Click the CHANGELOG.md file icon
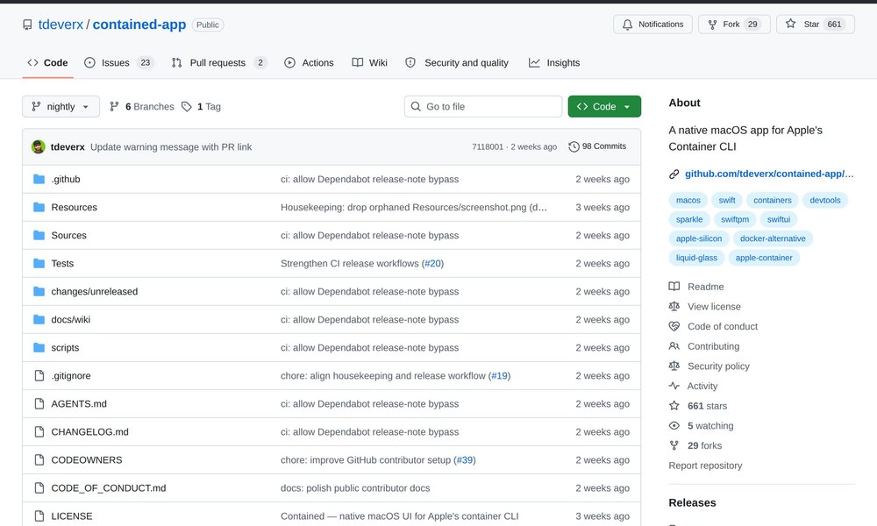Screen dimensions: 877x526 coord(39,431)
